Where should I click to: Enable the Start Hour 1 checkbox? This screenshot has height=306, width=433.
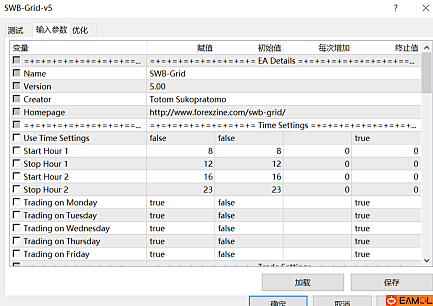[x=17, y=150]
